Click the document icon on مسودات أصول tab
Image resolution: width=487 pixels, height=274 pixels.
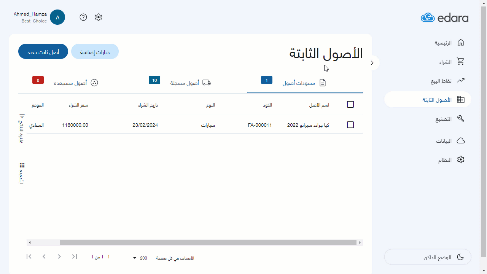(x=323, y=83)
